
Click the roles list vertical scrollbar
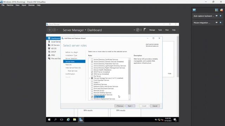129,77
